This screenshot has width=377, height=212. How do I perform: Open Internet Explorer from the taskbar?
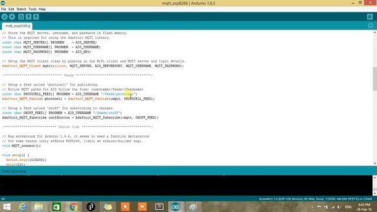coord(22,207)
